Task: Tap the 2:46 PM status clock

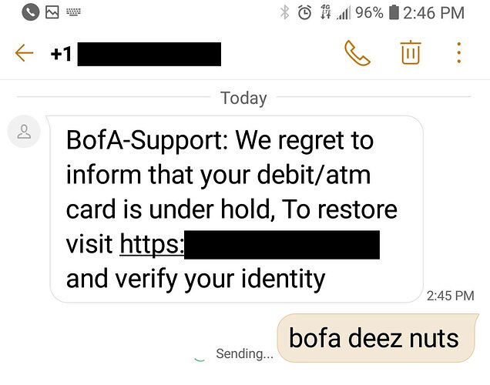Action: [434, 13]
